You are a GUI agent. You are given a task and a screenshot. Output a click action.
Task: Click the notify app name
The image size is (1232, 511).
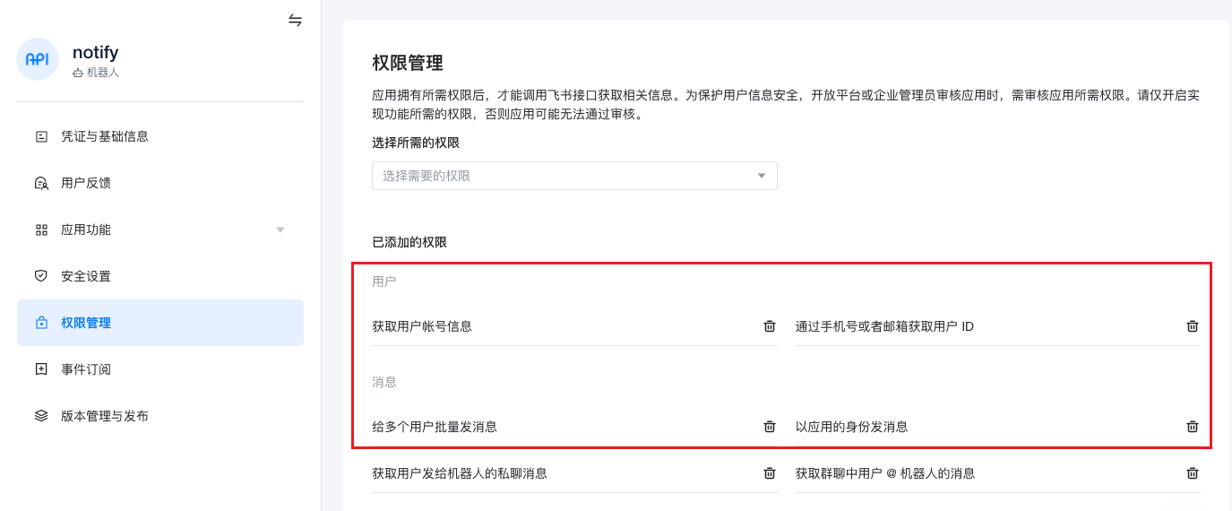[x=95, y=53]
